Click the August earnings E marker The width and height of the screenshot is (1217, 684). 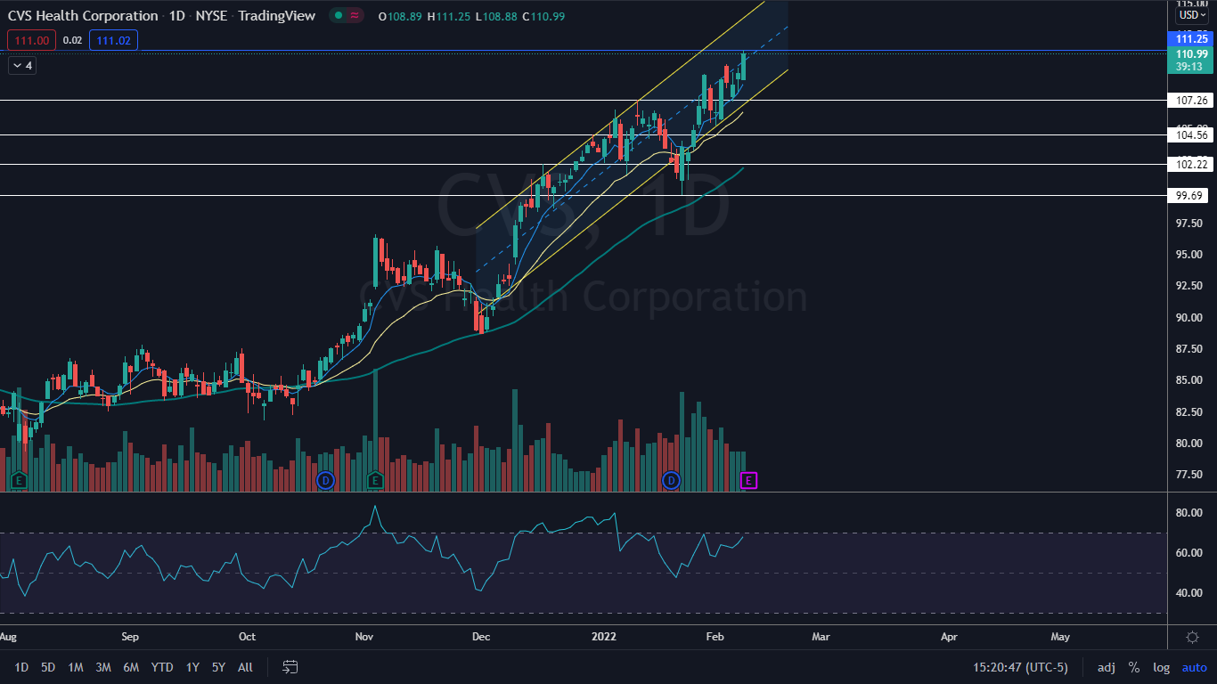point(18,481)
